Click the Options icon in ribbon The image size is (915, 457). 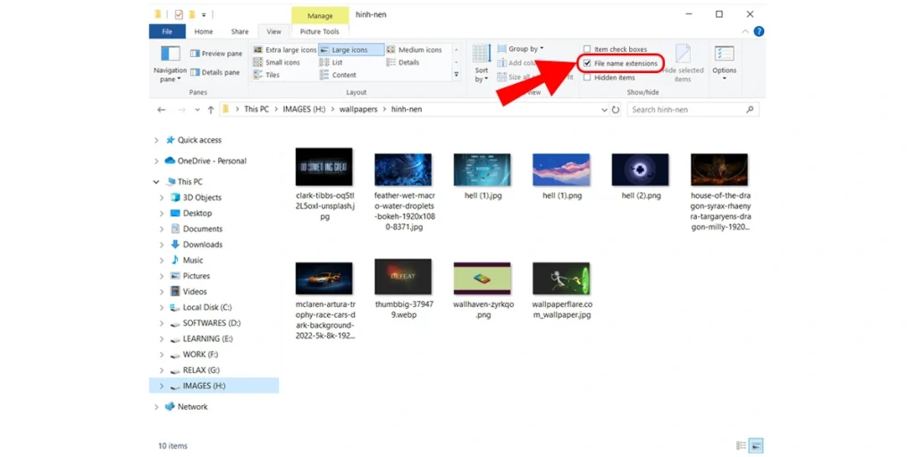click(x=724, y=59)
